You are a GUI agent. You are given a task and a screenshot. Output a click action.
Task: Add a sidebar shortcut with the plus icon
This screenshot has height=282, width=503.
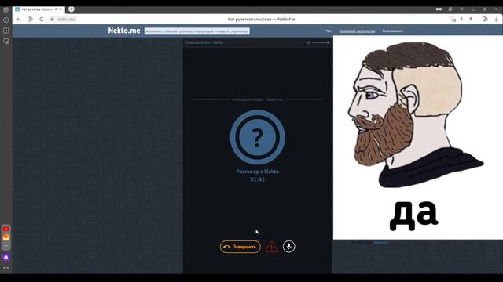(6, 246)
